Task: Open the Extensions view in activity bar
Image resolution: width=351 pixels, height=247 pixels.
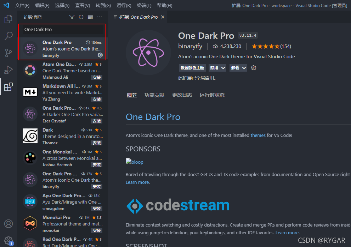Action: (x=9, y=87)
